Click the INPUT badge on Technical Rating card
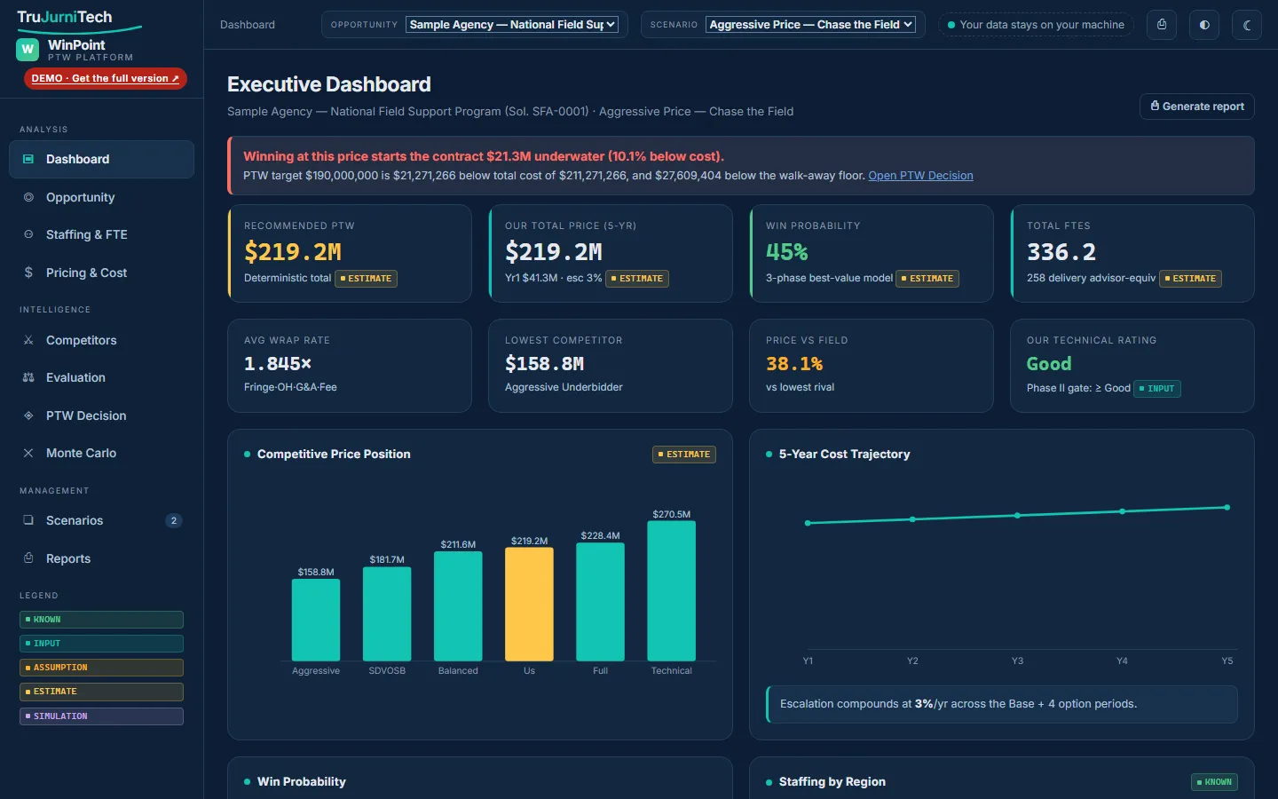 [1157, 389]
